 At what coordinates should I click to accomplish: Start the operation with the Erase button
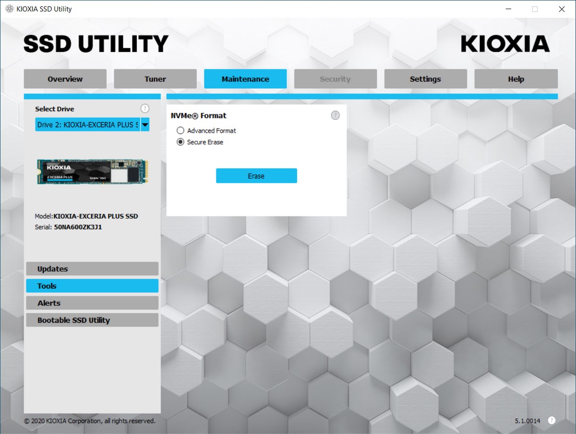click(256, 176)
